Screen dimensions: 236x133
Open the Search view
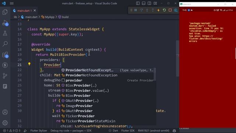click(x=5, y=44)
